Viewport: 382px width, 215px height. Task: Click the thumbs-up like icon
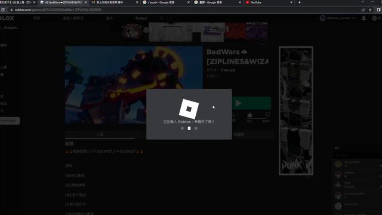coord(249,115)
